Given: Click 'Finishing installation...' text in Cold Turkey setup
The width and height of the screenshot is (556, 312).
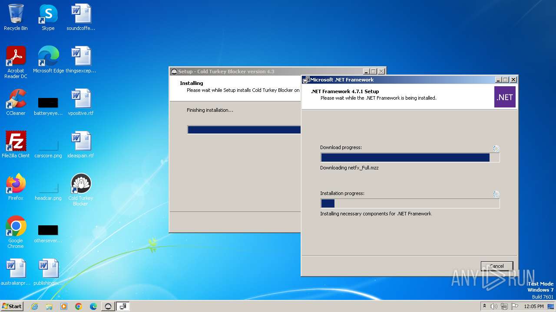Looking at the screenshot, I should (x=210, y=110).
